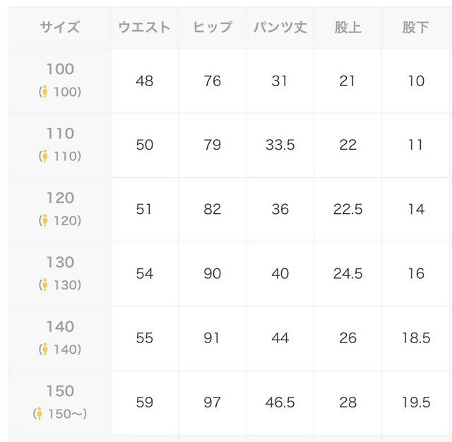Click the size 150 row label

(60, 391)
